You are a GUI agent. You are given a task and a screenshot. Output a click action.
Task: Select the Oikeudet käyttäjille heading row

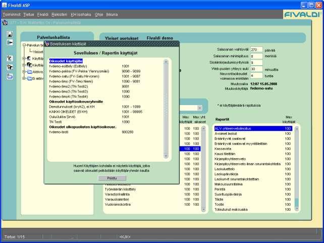pos(66,61)
